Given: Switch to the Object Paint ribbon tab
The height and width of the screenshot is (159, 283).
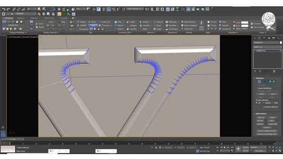Looking at the screenshot, I should click(49, 18).
